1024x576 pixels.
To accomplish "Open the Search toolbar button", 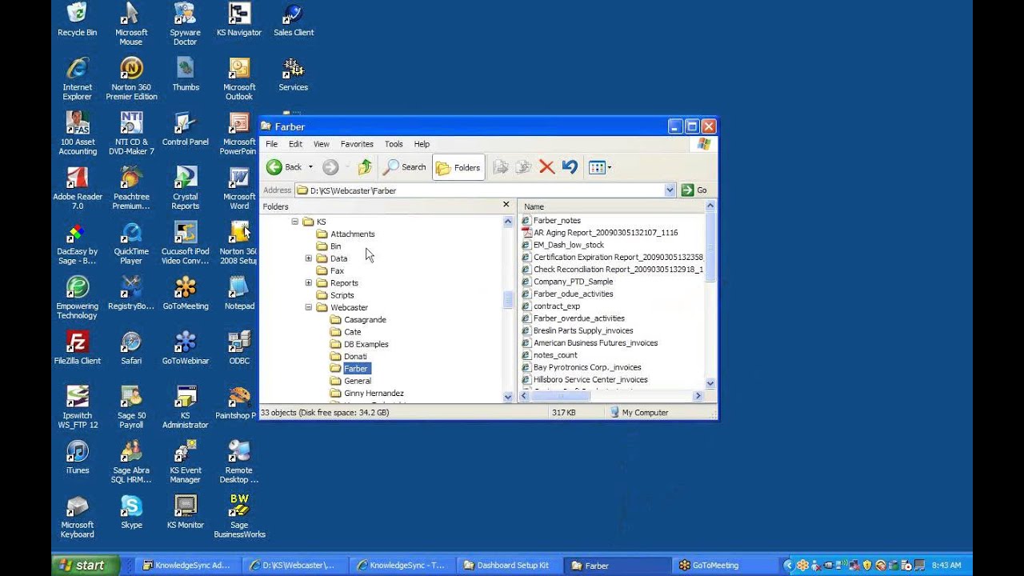I will click(x=405, y=167).
